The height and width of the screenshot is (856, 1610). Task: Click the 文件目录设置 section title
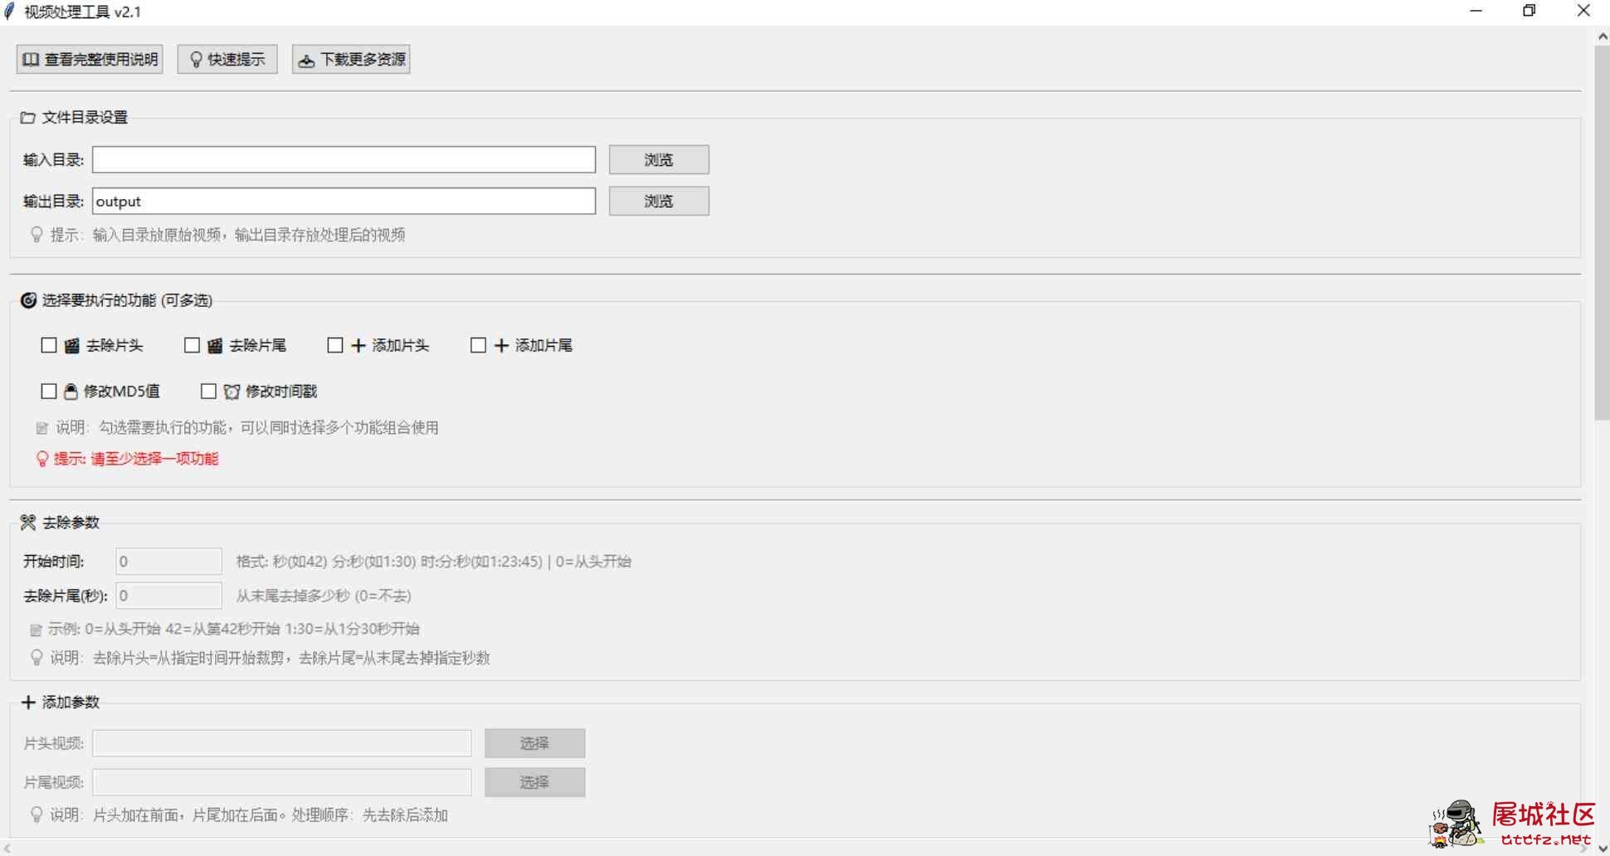(x=85, y=118)
